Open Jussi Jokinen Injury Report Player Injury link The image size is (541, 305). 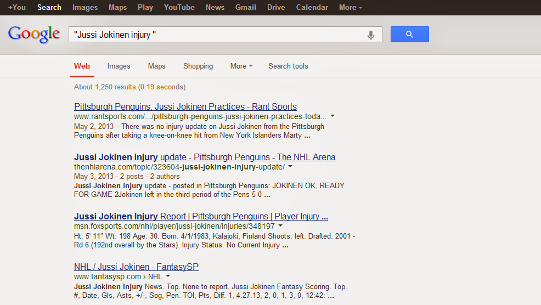click(201, 216)
